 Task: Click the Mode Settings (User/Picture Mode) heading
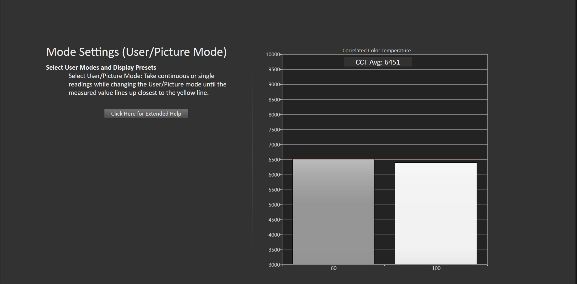pyautogui.click(x=136, y=52)
